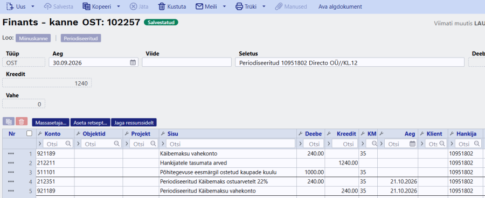Click the Jäta discard icon
This screenshot has height=198, width=485.
133,6
